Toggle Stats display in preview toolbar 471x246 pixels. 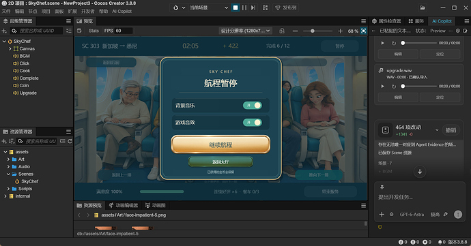pos(94,31)
